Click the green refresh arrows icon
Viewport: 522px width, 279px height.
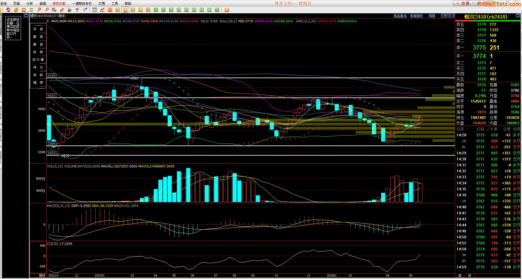pyautogui.click(x=31, y=10)
